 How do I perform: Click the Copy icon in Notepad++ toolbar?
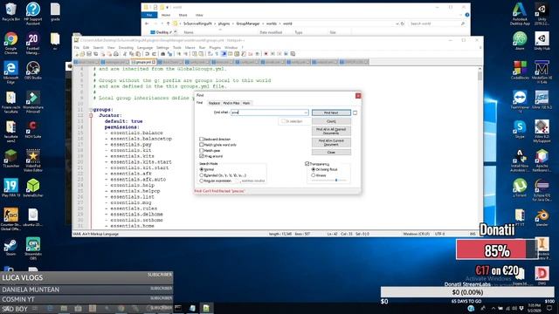coord(131,54)
